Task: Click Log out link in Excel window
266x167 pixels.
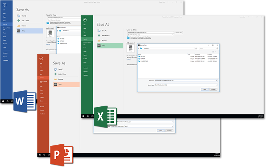Action: (129, 59)
